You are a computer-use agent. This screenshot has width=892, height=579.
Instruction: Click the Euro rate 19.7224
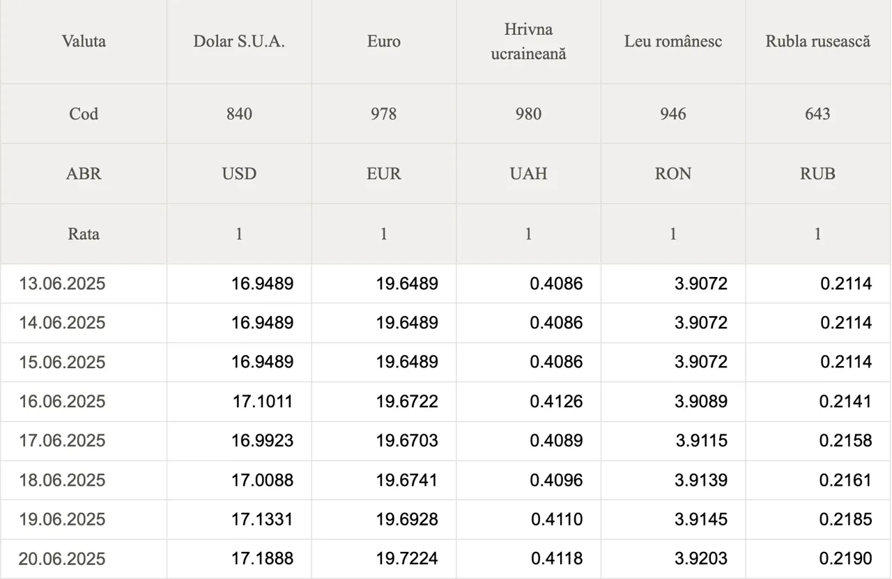coord(407,559)
